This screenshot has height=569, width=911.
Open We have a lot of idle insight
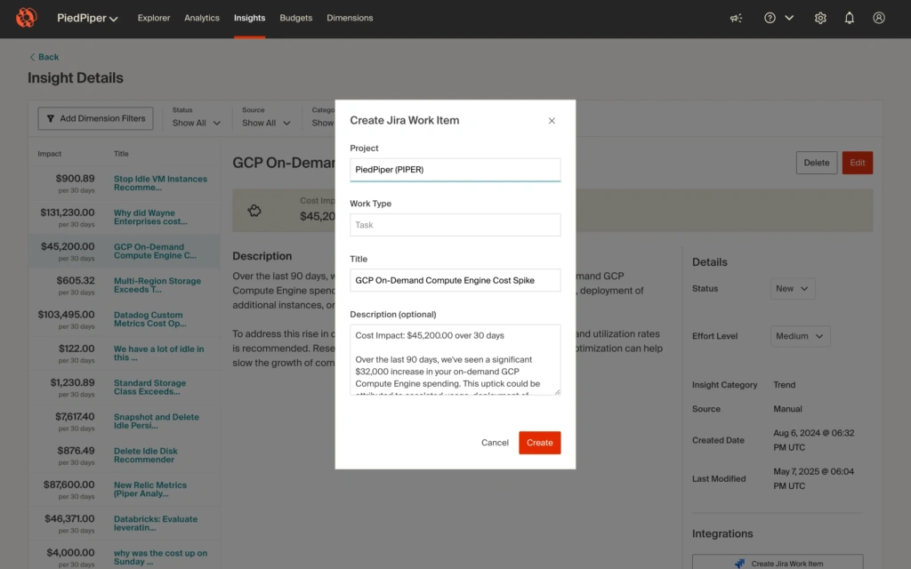pyautogui.click(x=158, y=353)
